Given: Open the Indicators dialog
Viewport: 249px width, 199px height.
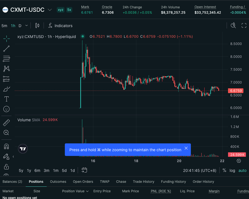Looking at the screenshot, I should coord(60,26).
